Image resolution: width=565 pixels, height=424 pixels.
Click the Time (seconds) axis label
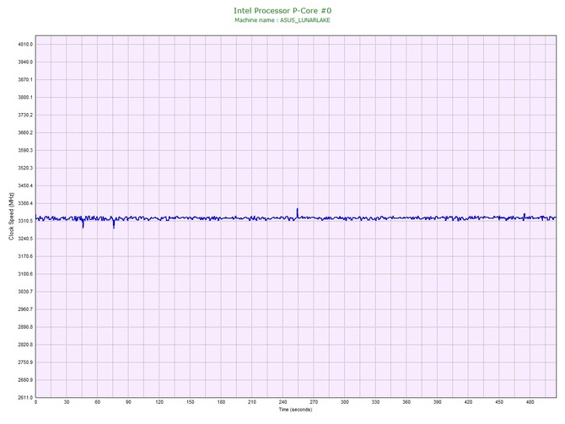pos(295,411)
